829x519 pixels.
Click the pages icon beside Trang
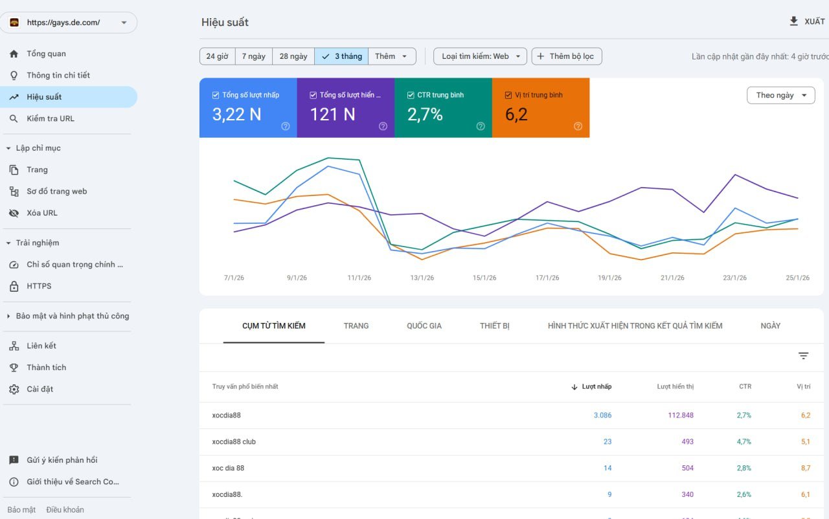[14, 170]
